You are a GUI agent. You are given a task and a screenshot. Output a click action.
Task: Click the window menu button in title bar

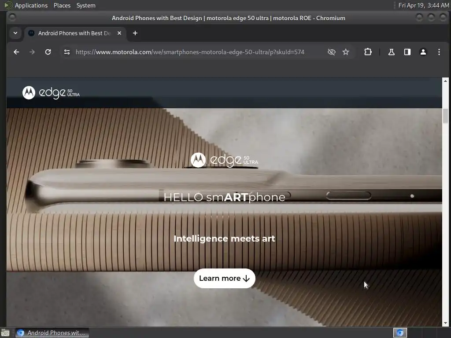12,18
